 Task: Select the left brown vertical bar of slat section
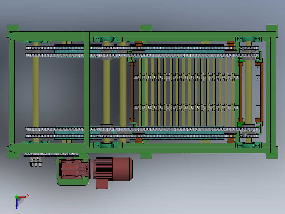coord(132,92)
